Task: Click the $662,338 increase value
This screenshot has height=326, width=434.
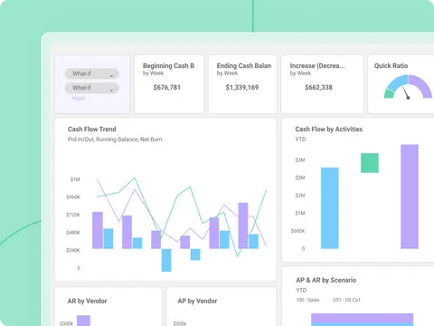Action: tap(318, 88)
